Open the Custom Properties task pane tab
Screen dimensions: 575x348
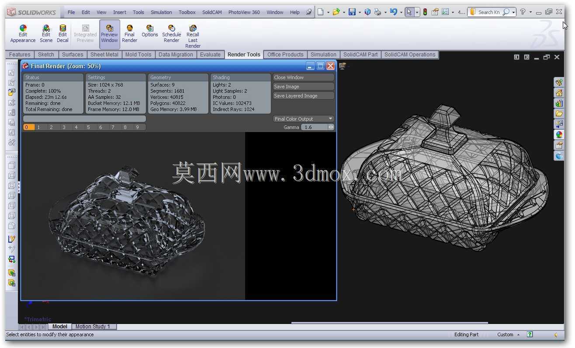click(x=559, y=146)
